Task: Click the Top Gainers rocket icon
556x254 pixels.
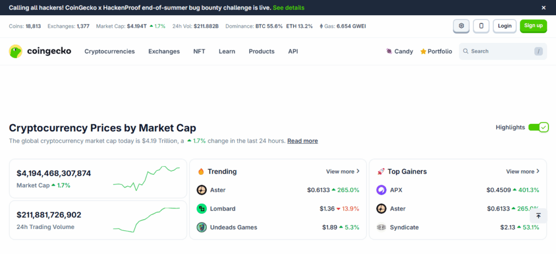Action: [381, 172]
